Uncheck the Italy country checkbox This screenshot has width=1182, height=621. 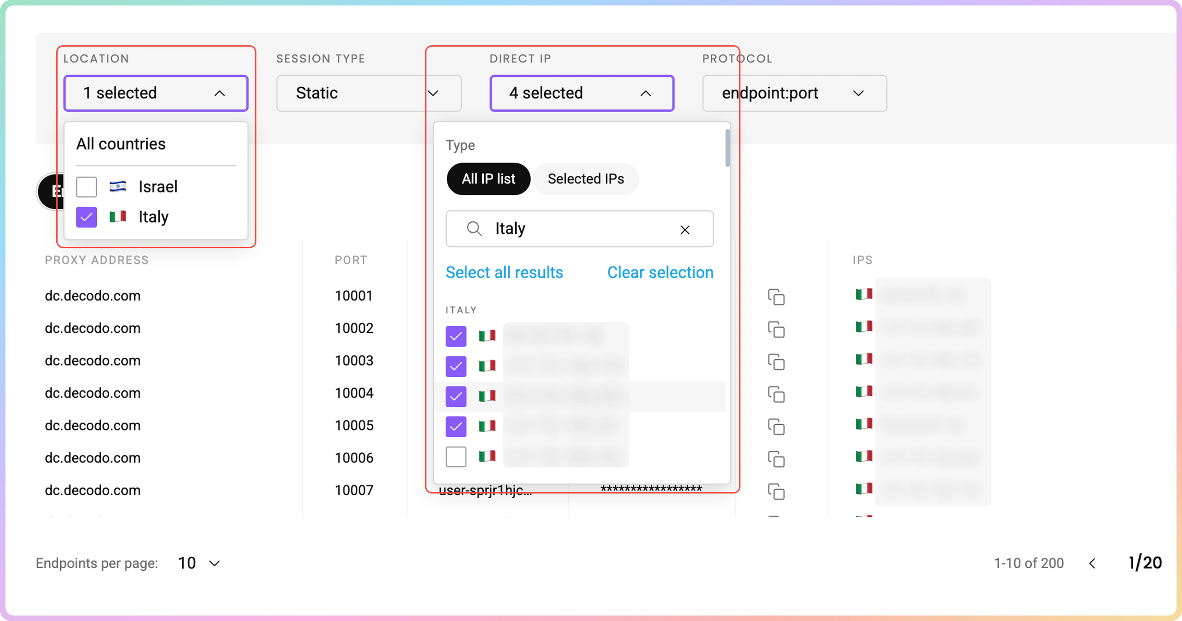(x=86, y=217)
